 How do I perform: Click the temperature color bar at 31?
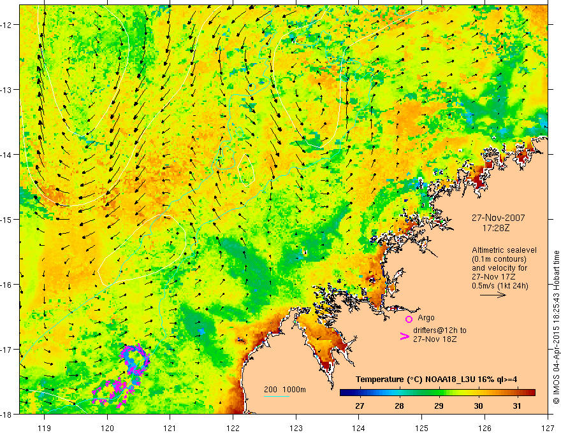pyautogui.click(x=516, y=393)
